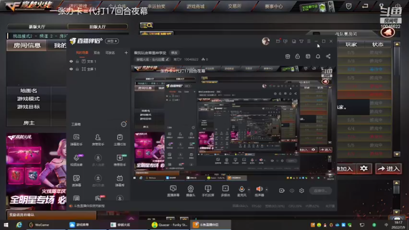Image resolution: width=409 pixels, height=230 pixels.
Task: Open the 弹幕助手 danmaku assistant tool
Action: [x=76, y=140]
